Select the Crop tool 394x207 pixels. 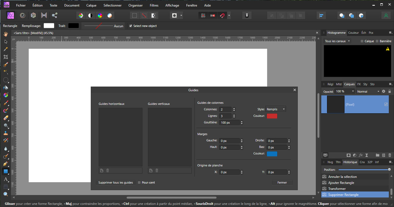tap(6, 57)
